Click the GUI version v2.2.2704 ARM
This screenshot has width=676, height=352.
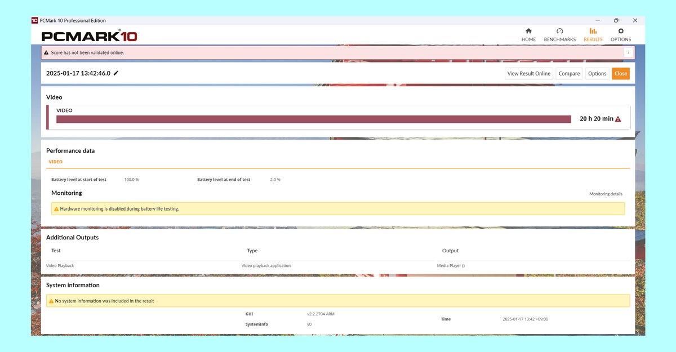point(321,314)
